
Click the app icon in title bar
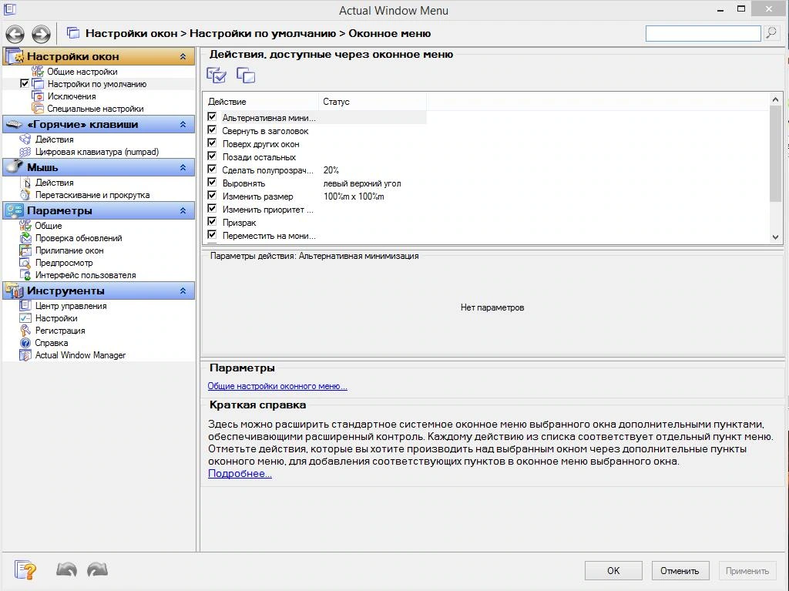coord(9,9)
